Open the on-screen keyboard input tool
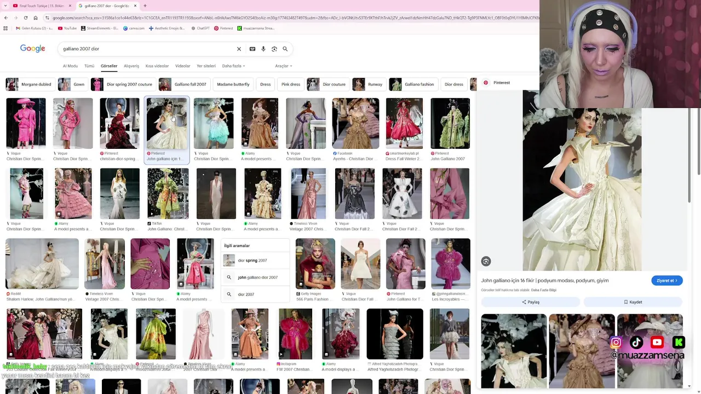Screen dimensions: 701x394 click(x=252, y=49)
